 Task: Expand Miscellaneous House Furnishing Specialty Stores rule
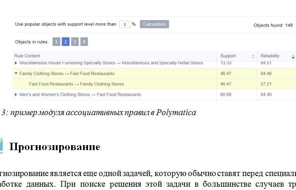click(x=16, y=63)
